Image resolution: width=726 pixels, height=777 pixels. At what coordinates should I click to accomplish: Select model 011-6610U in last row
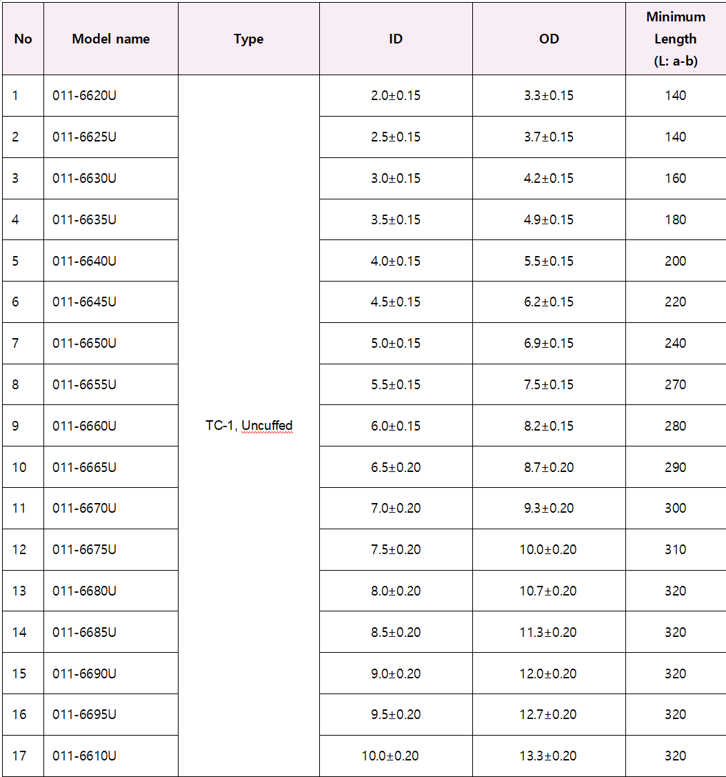[84, 756]
